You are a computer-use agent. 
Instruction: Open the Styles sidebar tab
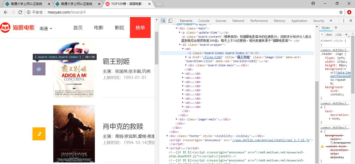(x=326, y=28)
